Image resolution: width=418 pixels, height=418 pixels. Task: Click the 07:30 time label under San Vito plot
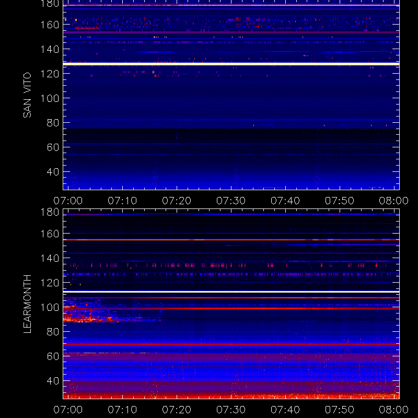coord(231,201)
